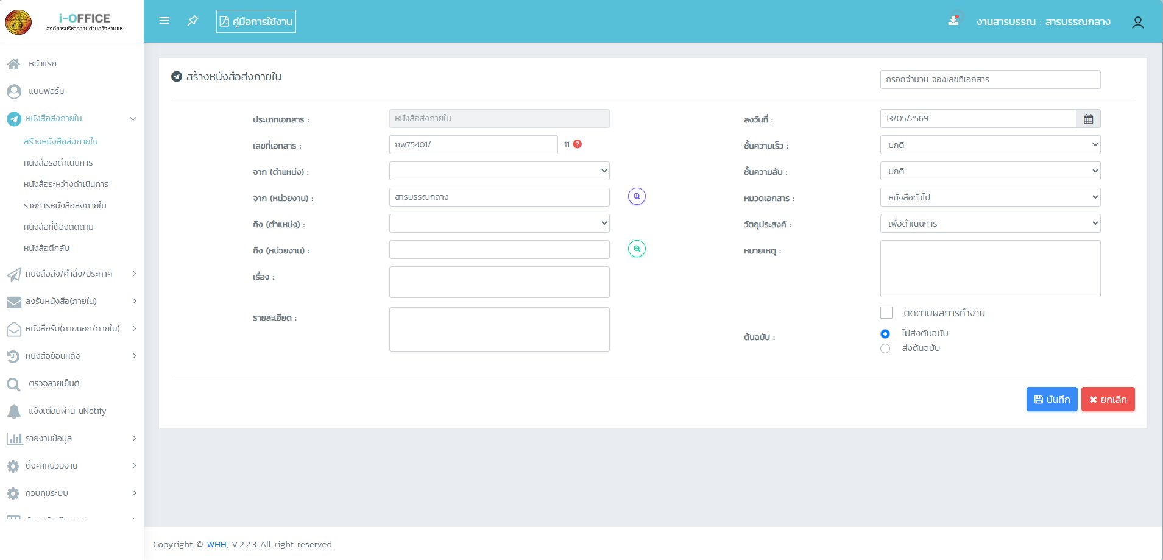Click the history icon for หนังสือย้อนหลัง
The width and height of the screenshot is (1163, 560).
[x=13, y=356]
